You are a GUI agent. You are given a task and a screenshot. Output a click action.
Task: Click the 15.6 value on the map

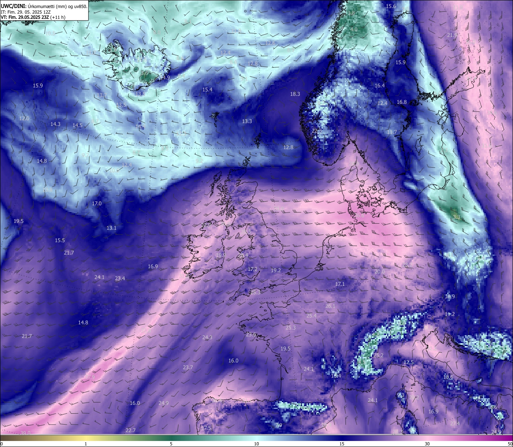tap(391, 6)
